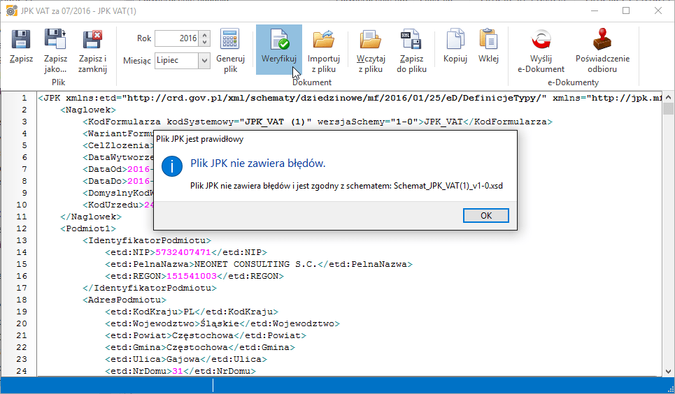
Task: Click Wyślij e-Dokument icon
Action: click(541, 40)
